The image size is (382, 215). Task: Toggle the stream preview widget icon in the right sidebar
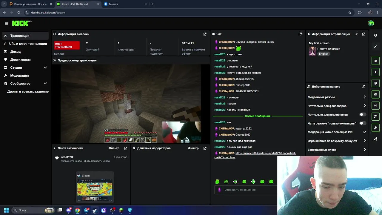point(375,61)
